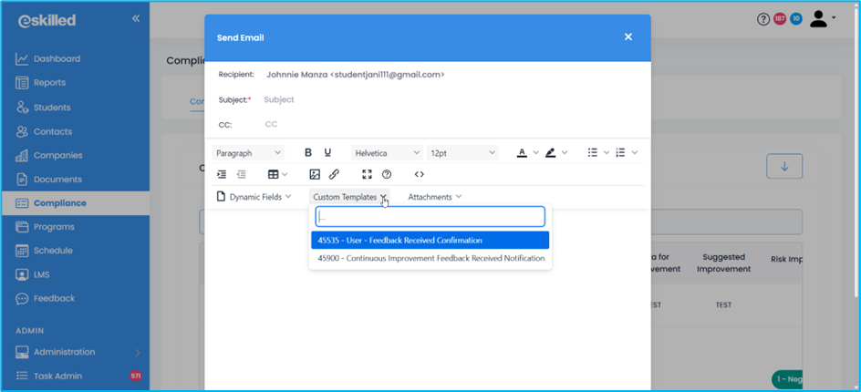861x392 pixels.
Task: Expand the Dynamic Fields menu
Action: pyautogui.click(x=254, y=197)
